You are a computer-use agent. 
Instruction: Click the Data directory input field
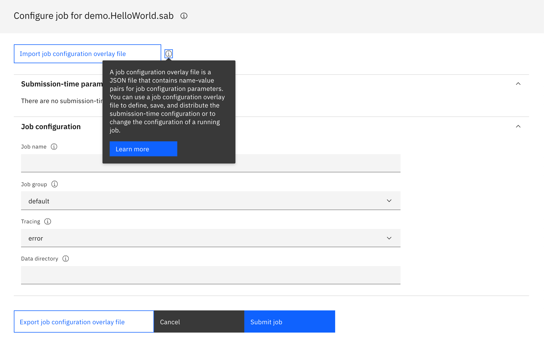211,275
